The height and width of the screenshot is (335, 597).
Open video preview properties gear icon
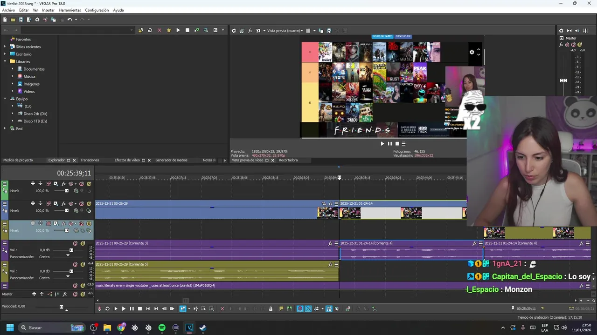234,31
